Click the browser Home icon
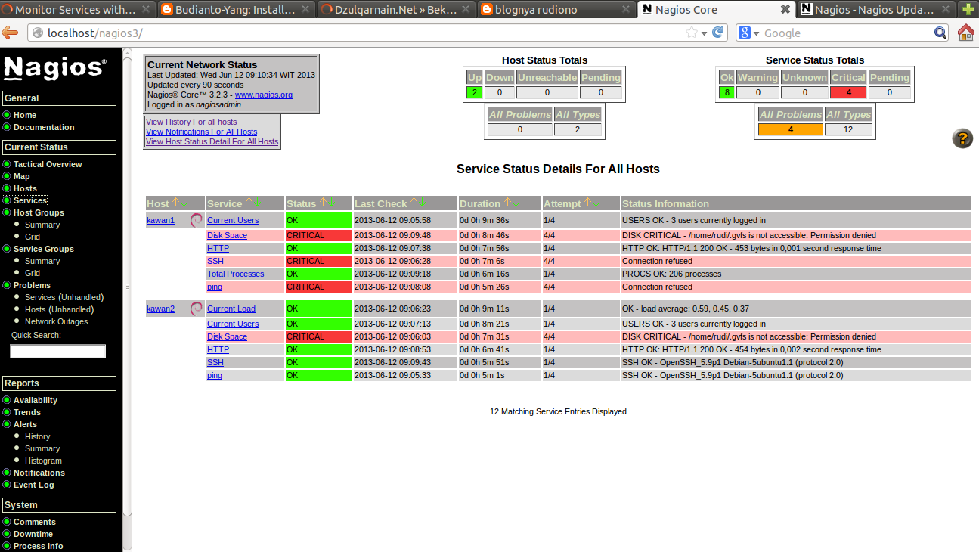The width and height of the screenshot is (979, 552). (x=965, y=33)
